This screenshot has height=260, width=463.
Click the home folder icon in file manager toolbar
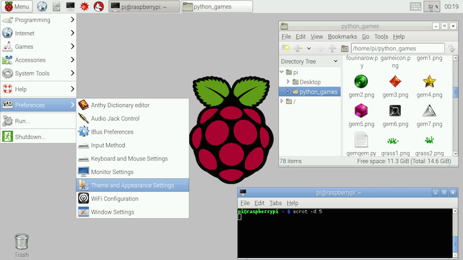345,48
